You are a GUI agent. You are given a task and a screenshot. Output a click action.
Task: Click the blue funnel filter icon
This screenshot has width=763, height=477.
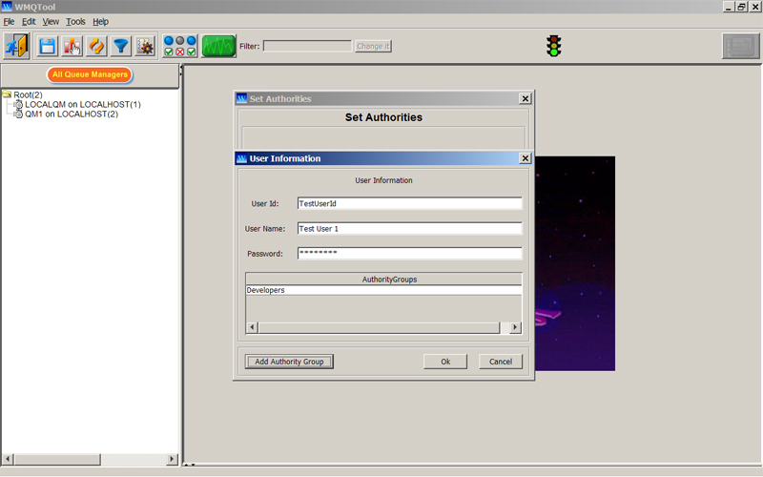pyautogui.click(x=121, y=46)
